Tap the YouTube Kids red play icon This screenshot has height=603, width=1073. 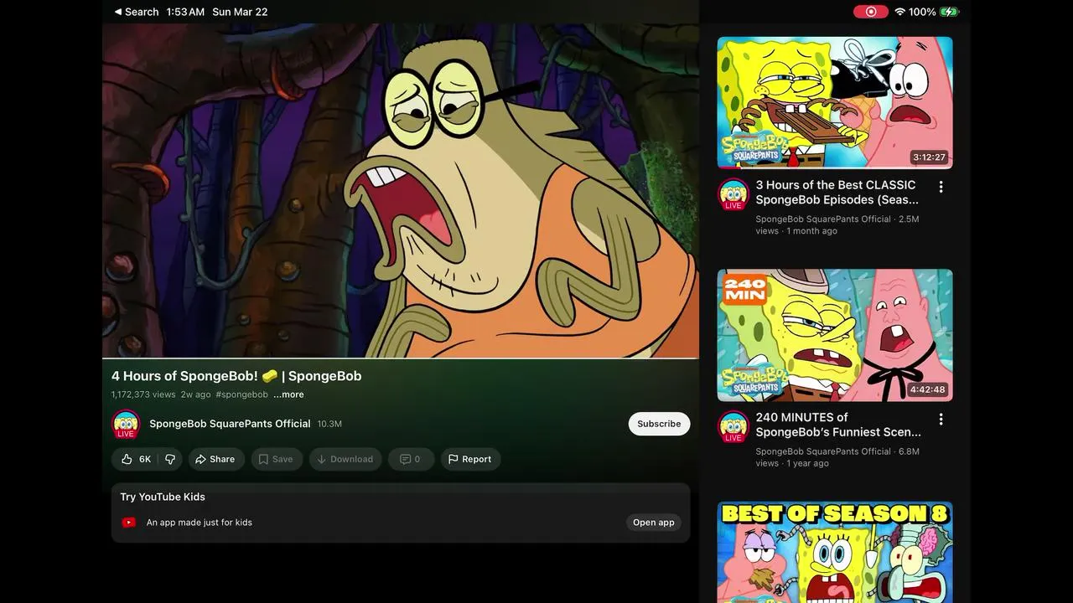(129, 523)
